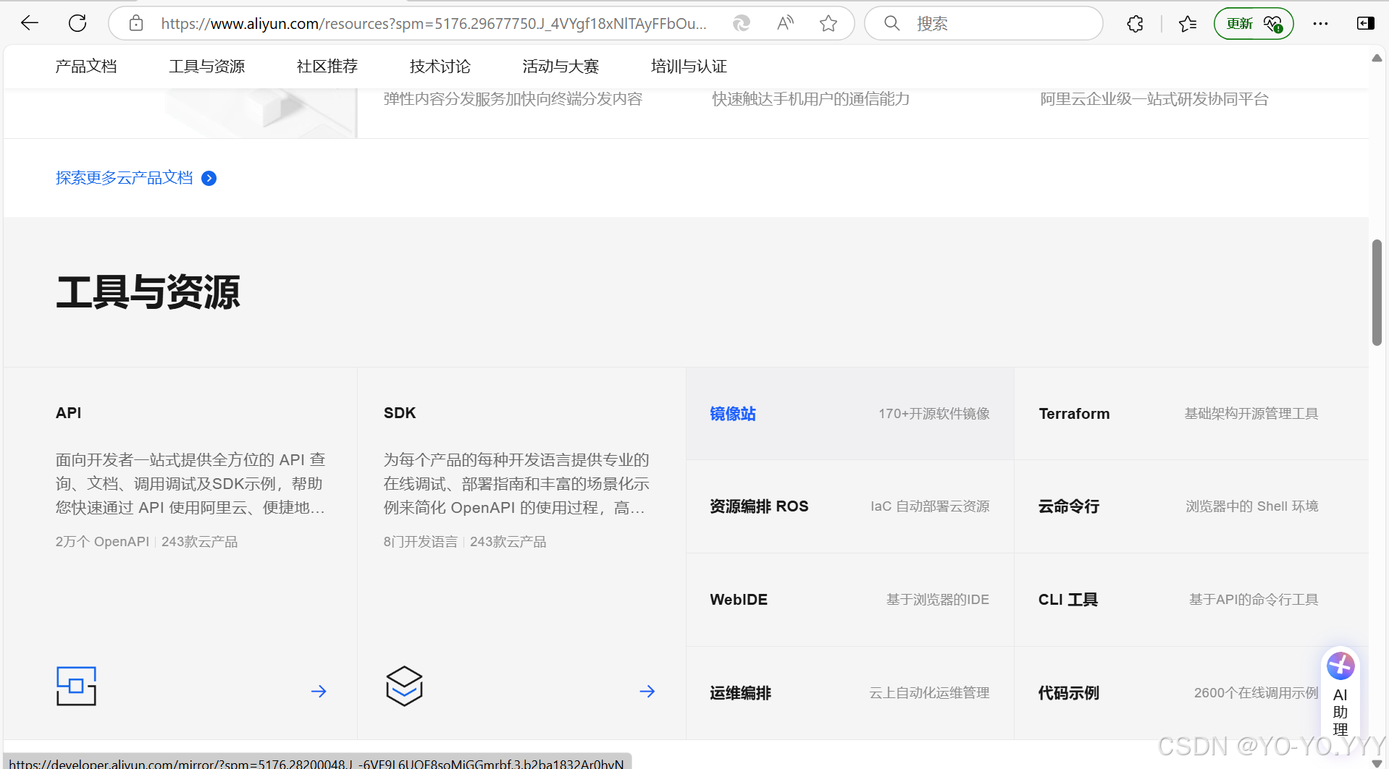Toggle the browser sidebar panel icon
The image size is (1389, 769).
(1365, 24)
